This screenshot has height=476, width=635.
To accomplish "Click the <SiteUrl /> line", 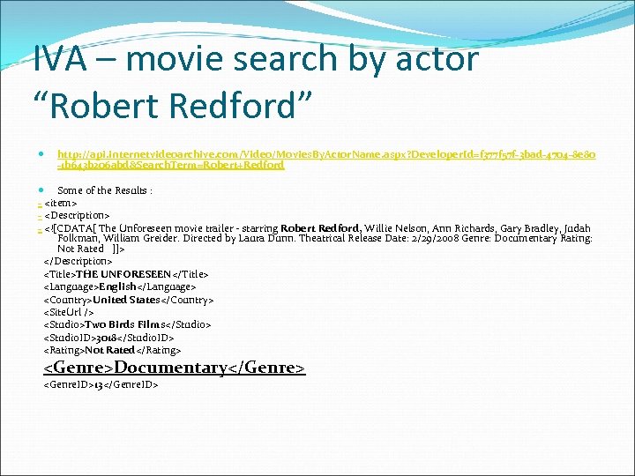I will pos(69,312).
